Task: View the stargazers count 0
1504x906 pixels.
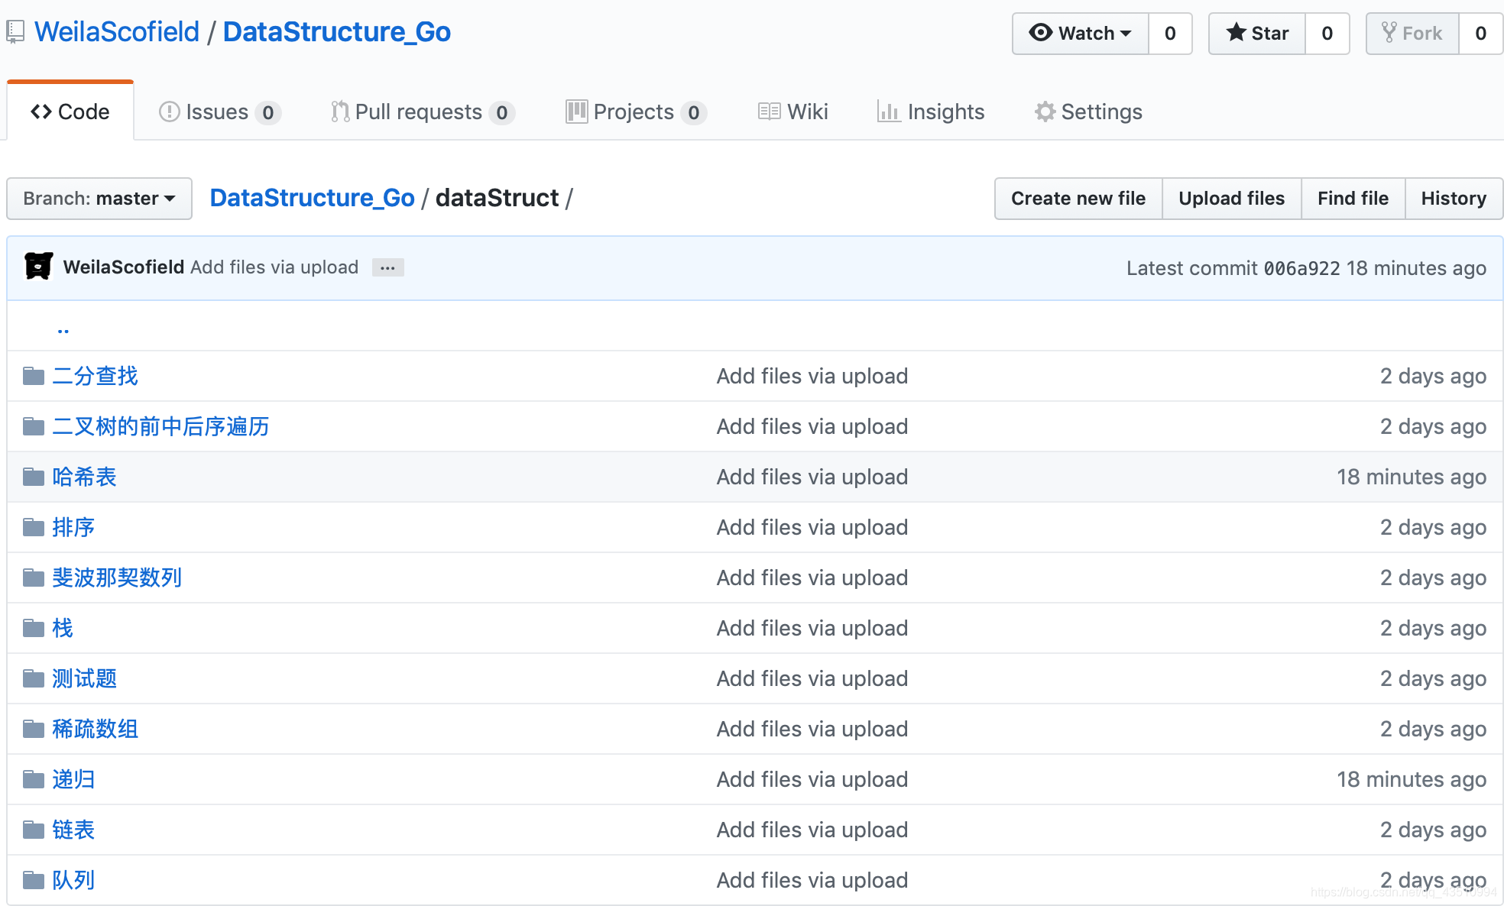Action: [1327, 34]
